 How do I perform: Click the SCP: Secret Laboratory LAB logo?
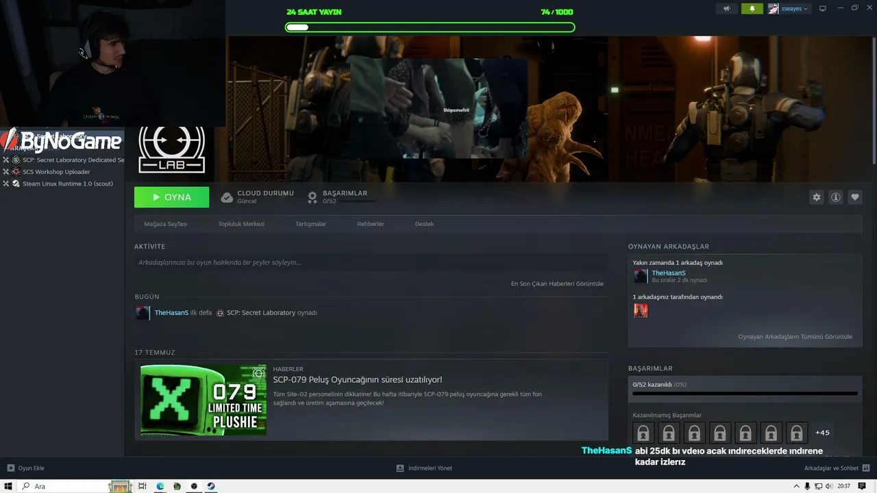point(171,150)
